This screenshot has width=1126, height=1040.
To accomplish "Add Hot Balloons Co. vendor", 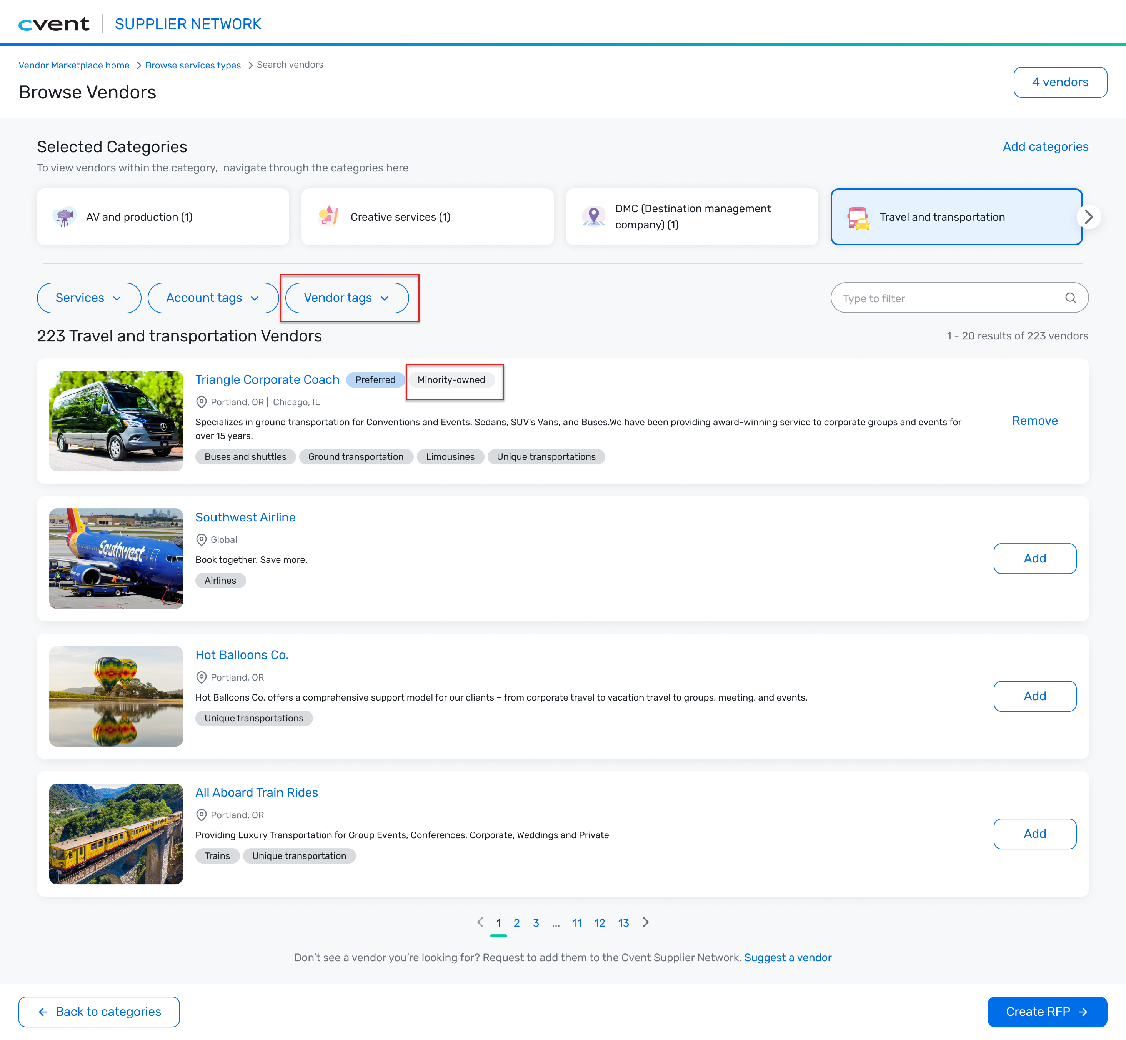I will click(x=1035, y=696).
